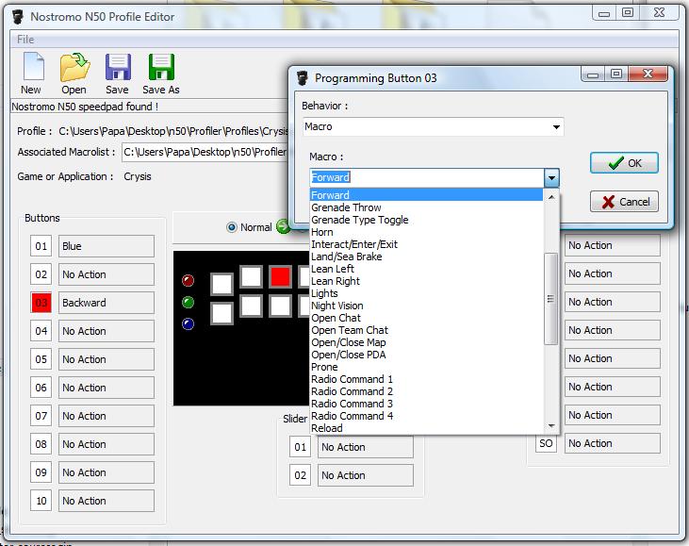Open the File menu
The height and width of the screenshot is (546, 689).
tap(25, 40)
